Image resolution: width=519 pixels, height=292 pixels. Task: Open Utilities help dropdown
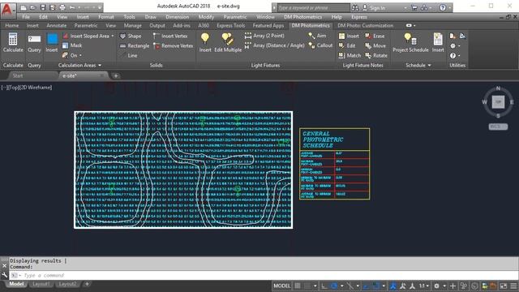(455, 56)
